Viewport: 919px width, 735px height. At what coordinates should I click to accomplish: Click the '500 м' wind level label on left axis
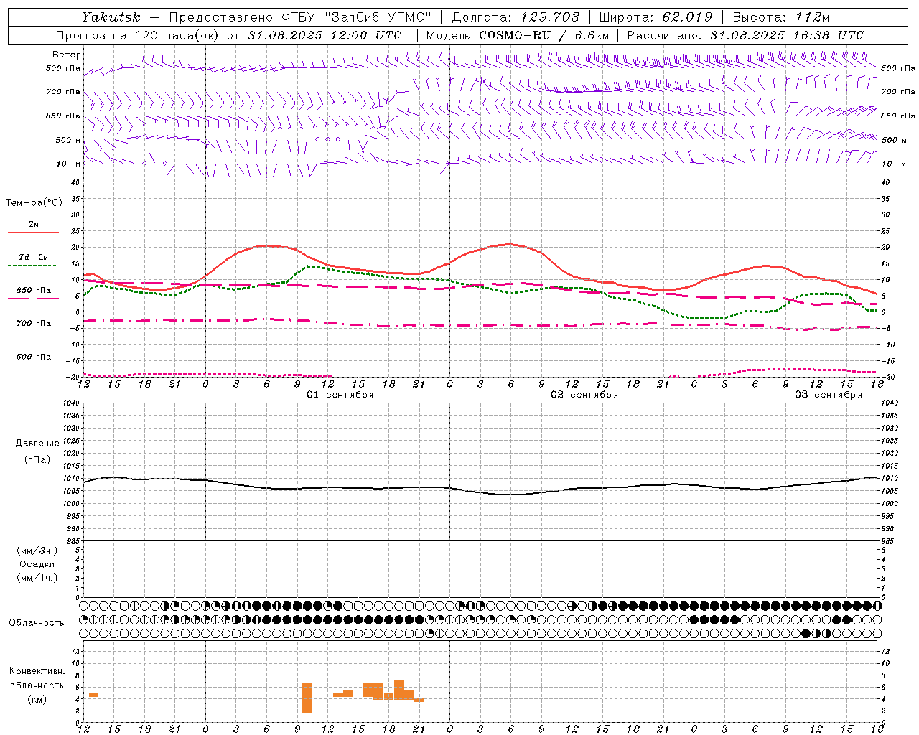68,140
